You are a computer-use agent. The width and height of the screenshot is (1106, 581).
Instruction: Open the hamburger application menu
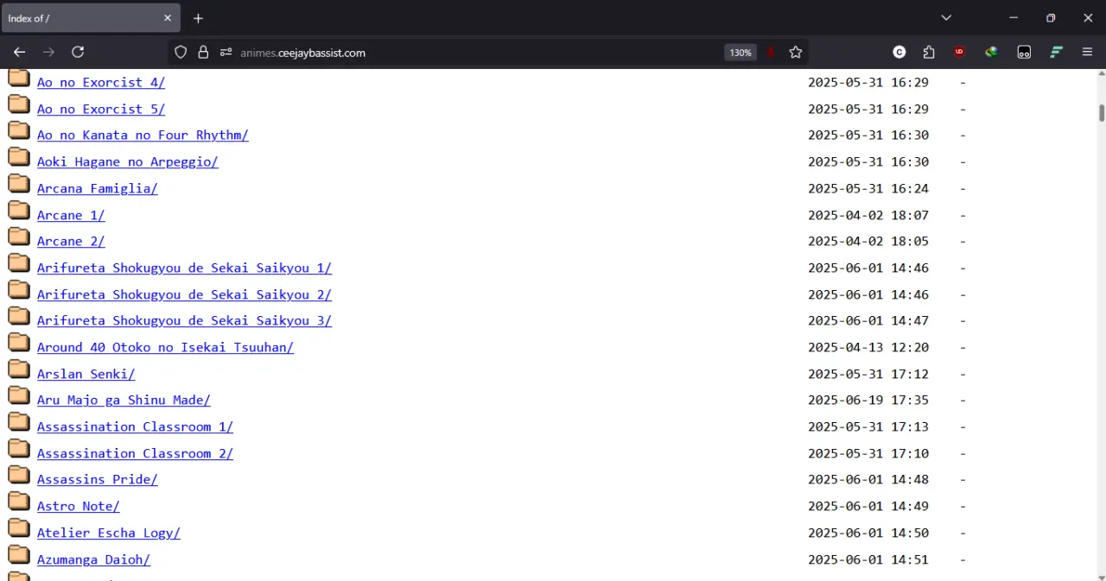click(1088, 53)
